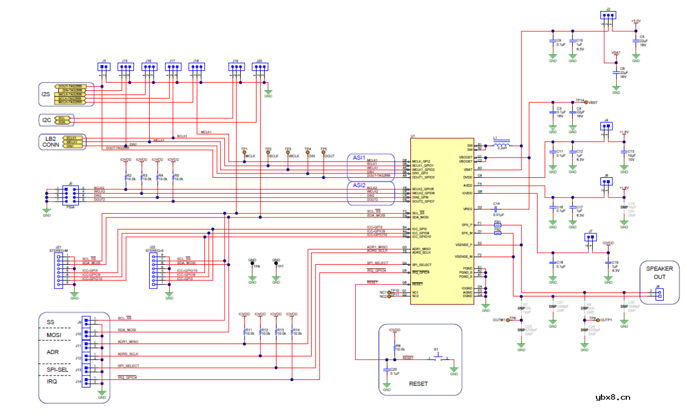Select the L1 2.2µH inductor symbol
Viewport: 694px width, 414px height.
click(x=502, y=145)
